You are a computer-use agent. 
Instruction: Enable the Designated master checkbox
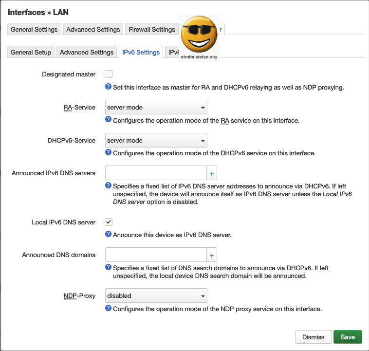[x=109, y=74]
